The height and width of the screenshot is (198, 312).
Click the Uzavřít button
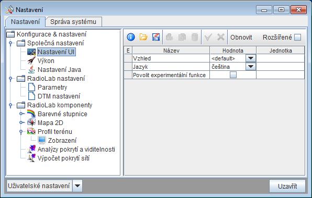pyautogui.click(x=287, y=186)
